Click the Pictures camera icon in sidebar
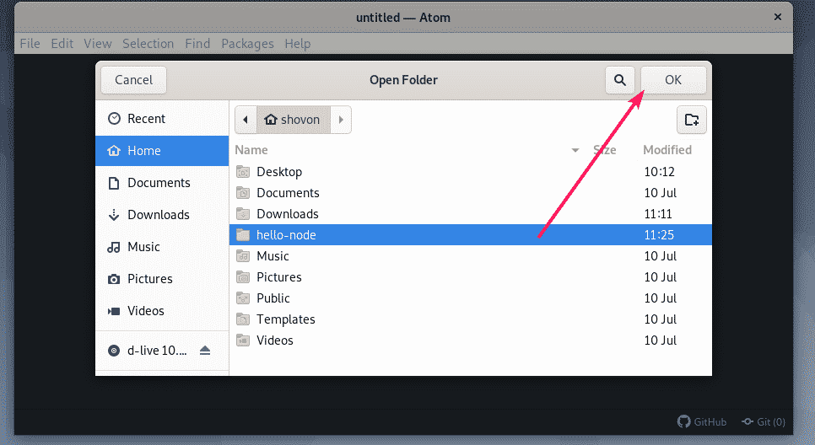Viewport: 815px width, 445px height. [114, 279]
